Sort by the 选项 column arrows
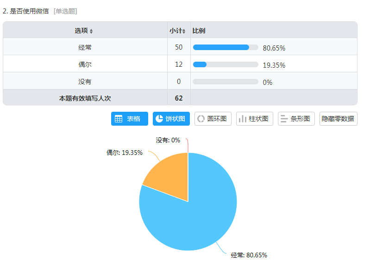The image size is (370, 268). coord(91,31)
